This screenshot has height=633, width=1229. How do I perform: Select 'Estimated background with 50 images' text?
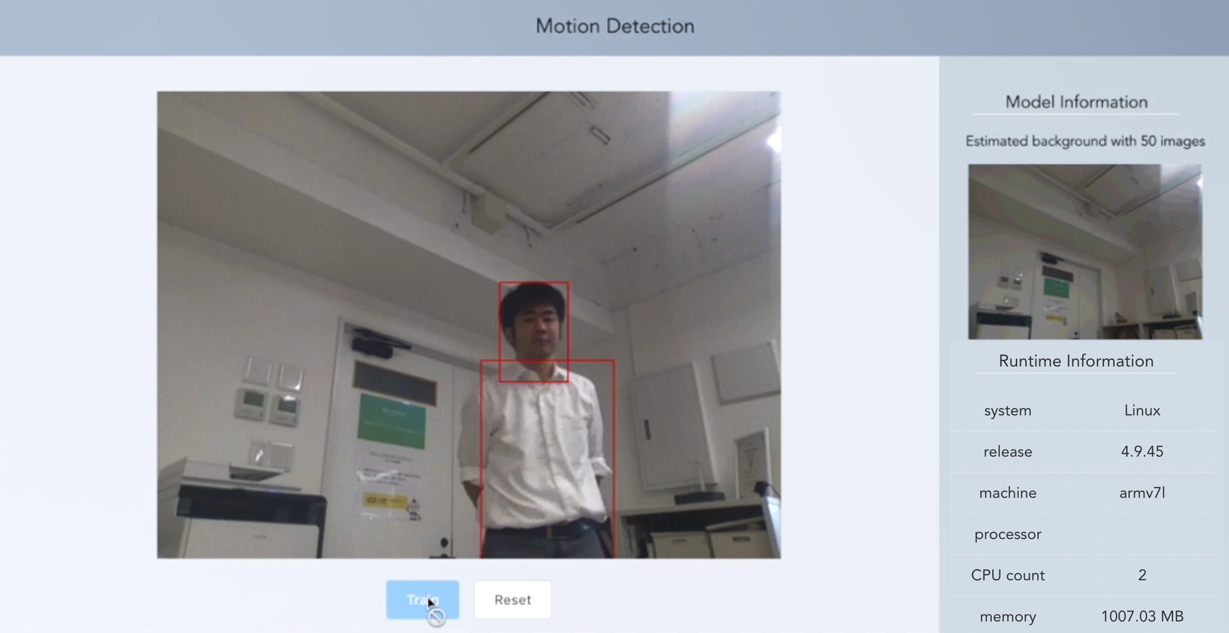tap(1085, 142)
